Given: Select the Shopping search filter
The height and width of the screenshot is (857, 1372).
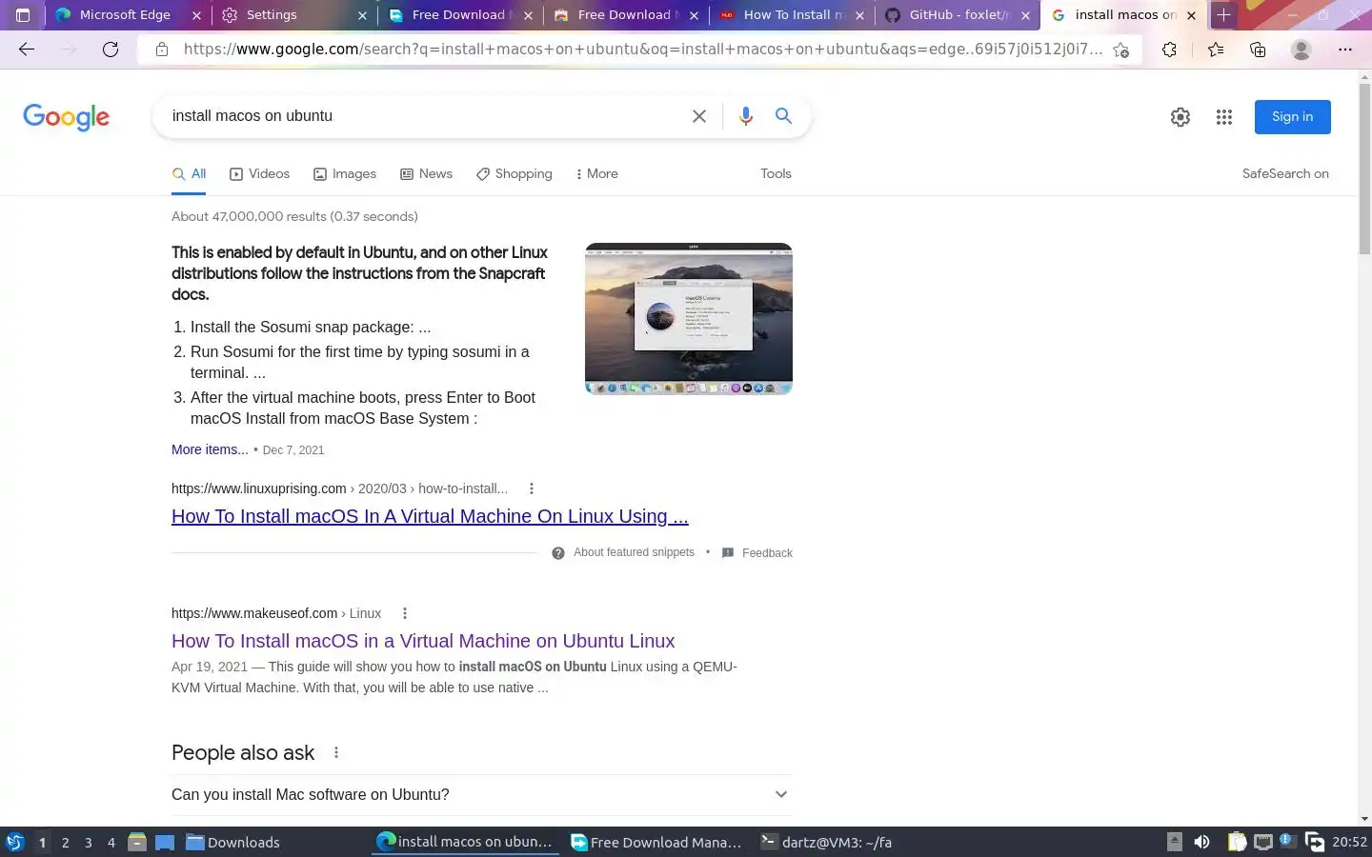Looking at the screenshot, I should click(514, 174).
